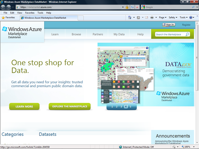199x149 pixels.
Task: Go back with the browser Back arrow
Action: tap(3, 7)
